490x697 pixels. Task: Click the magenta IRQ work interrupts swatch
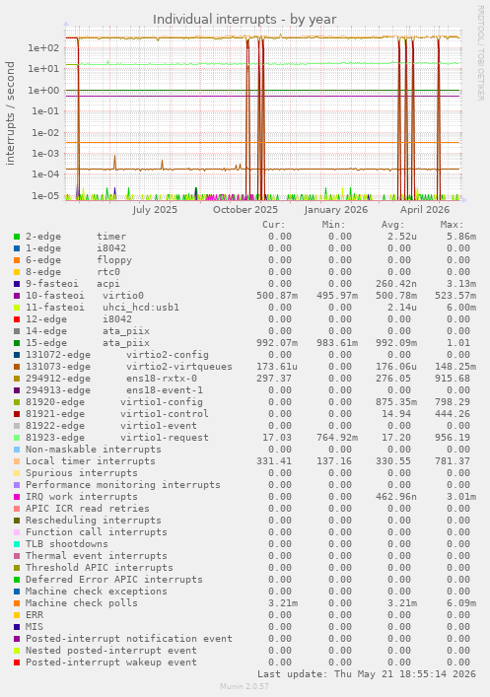point(17,497)
